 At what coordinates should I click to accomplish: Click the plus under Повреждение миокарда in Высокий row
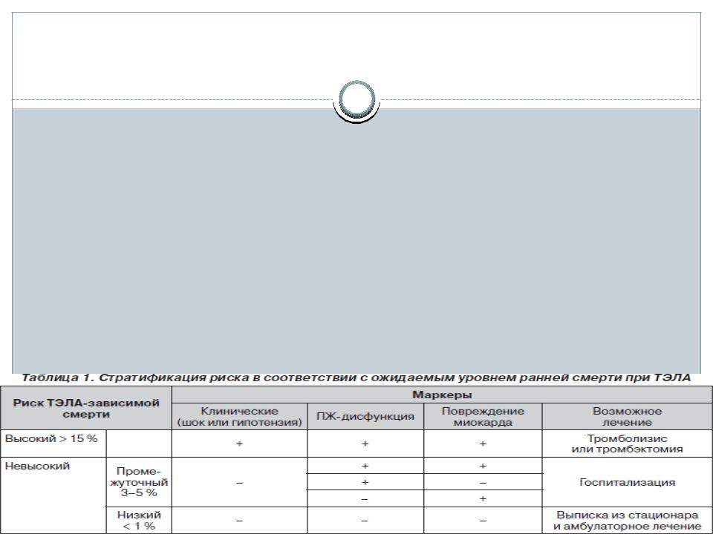pyautogui.click(x=483, y=444)
